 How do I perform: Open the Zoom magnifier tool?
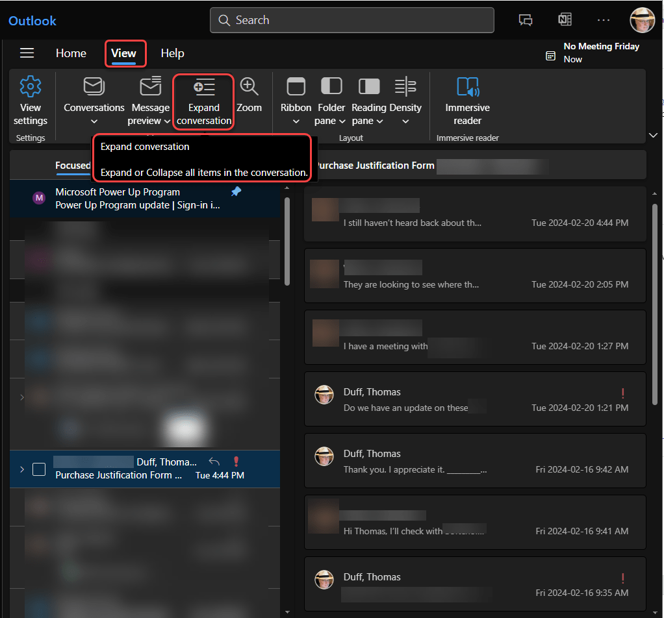click(249, 87)
